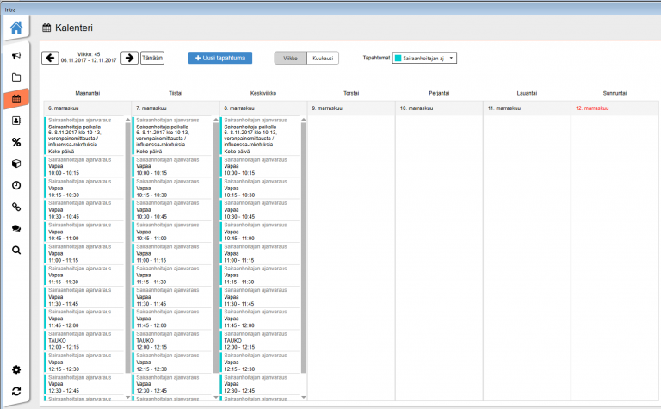
Task: Click the percent discounts icon
Action: pyautogui.click(x=15, y=142)
